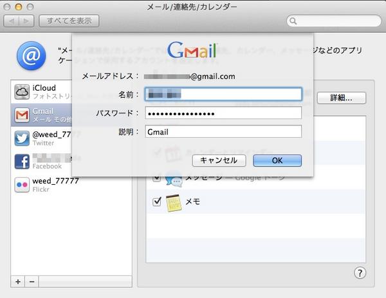Click the iCloud account icon
Image resolution: width=386 pixels, height=298 pixels.
coord(22,92)
